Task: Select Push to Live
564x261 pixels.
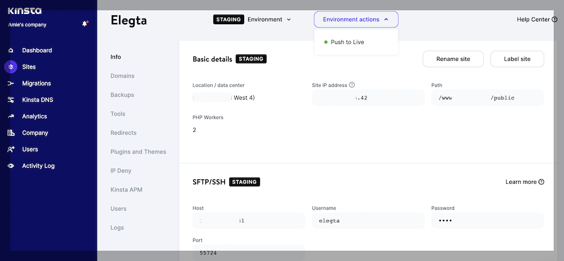Action: coord(347,42)
